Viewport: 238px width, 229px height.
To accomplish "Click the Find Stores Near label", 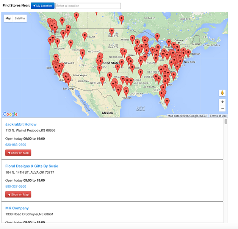I will [x=16, y=5].
